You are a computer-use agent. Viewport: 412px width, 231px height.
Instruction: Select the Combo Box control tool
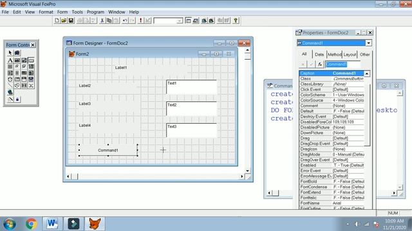click(31, 67)
